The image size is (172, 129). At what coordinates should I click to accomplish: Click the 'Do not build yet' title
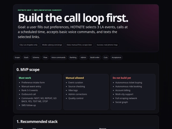122,78
